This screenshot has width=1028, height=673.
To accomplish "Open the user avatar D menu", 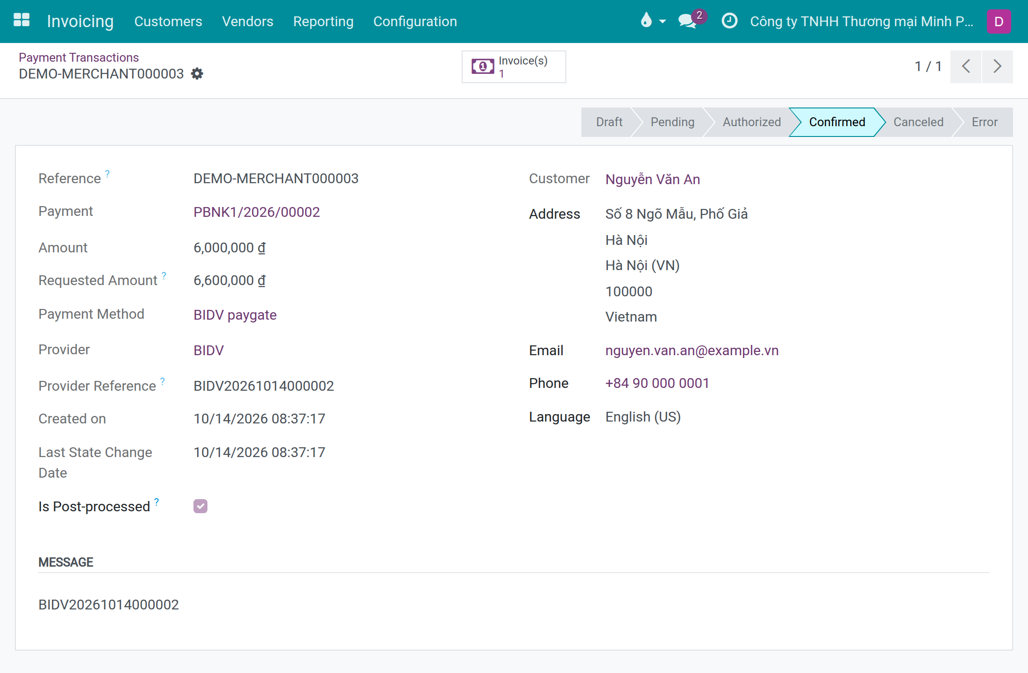I will coord(999,21).
